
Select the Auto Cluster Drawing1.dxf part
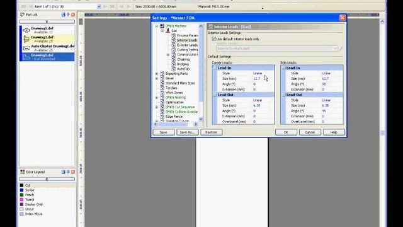48,48
